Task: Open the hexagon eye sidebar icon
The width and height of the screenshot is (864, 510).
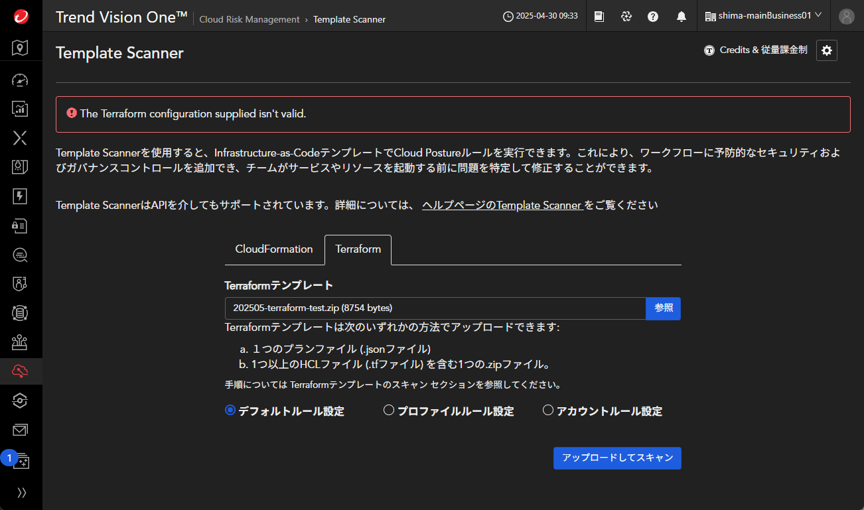Action: [21, 401]
